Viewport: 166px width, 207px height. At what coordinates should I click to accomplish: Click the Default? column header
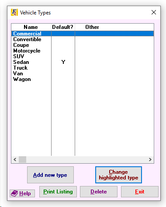tap(63, 27)
